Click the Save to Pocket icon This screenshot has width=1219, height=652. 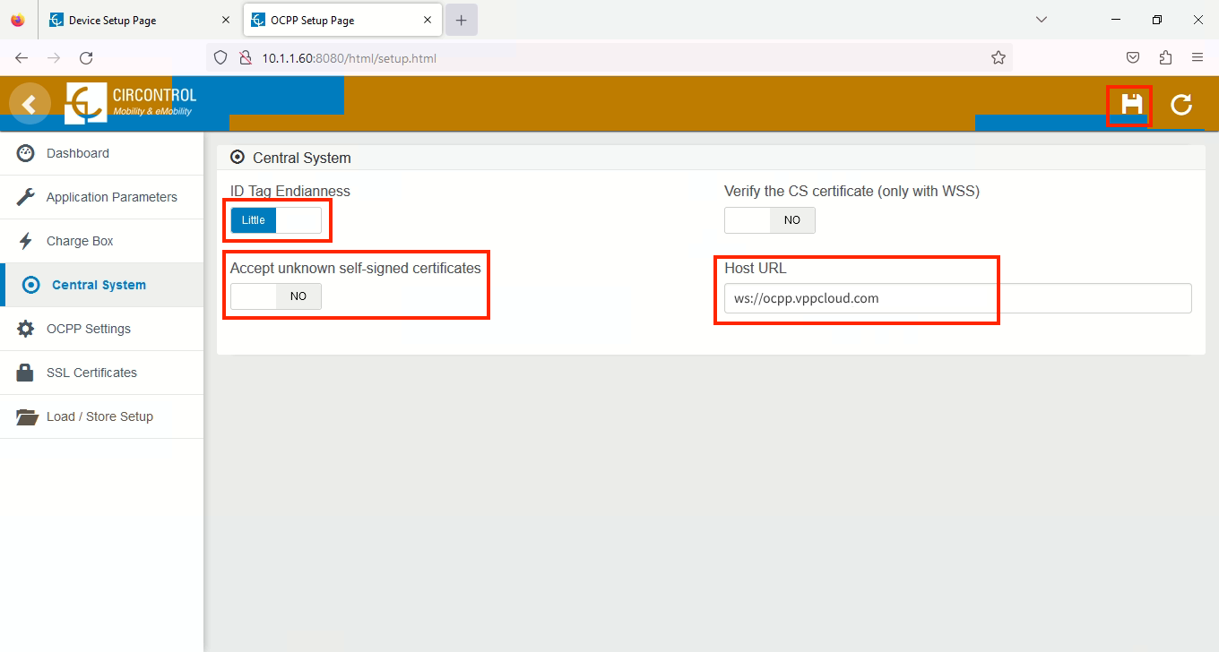pyautogui.click(x=1133, y=57)
